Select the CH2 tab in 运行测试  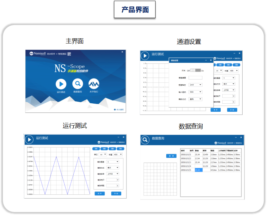click(104, 148)
